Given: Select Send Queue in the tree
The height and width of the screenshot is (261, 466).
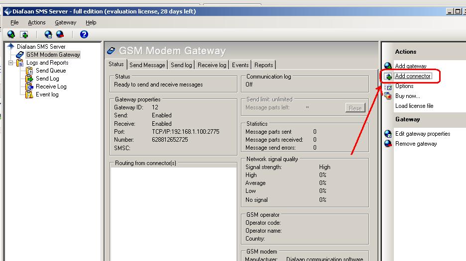Looking at the screenshot, I should point(51,71).
